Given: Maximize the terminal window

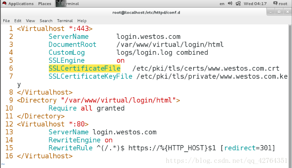Looking at the screenshot, I should click(279, 12).
